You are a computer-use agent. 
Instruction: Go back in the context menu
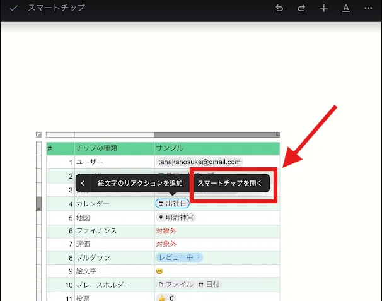(x=83, y=183)
